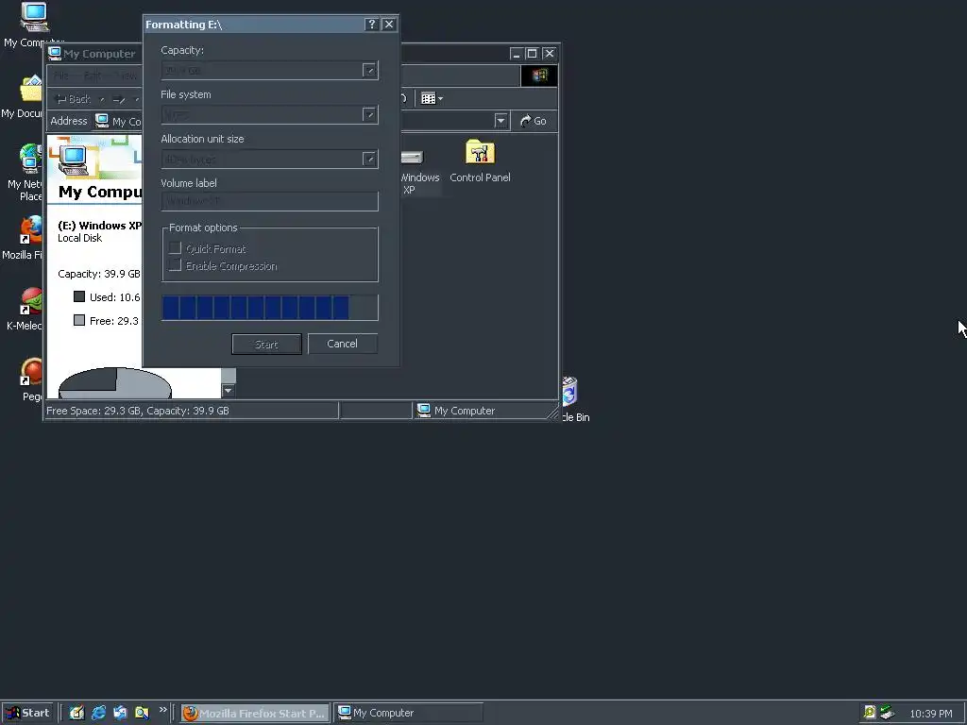Click the taskbar clock showing 10:39 PM
The image size is (967, 725).
(x=931, y=714)
